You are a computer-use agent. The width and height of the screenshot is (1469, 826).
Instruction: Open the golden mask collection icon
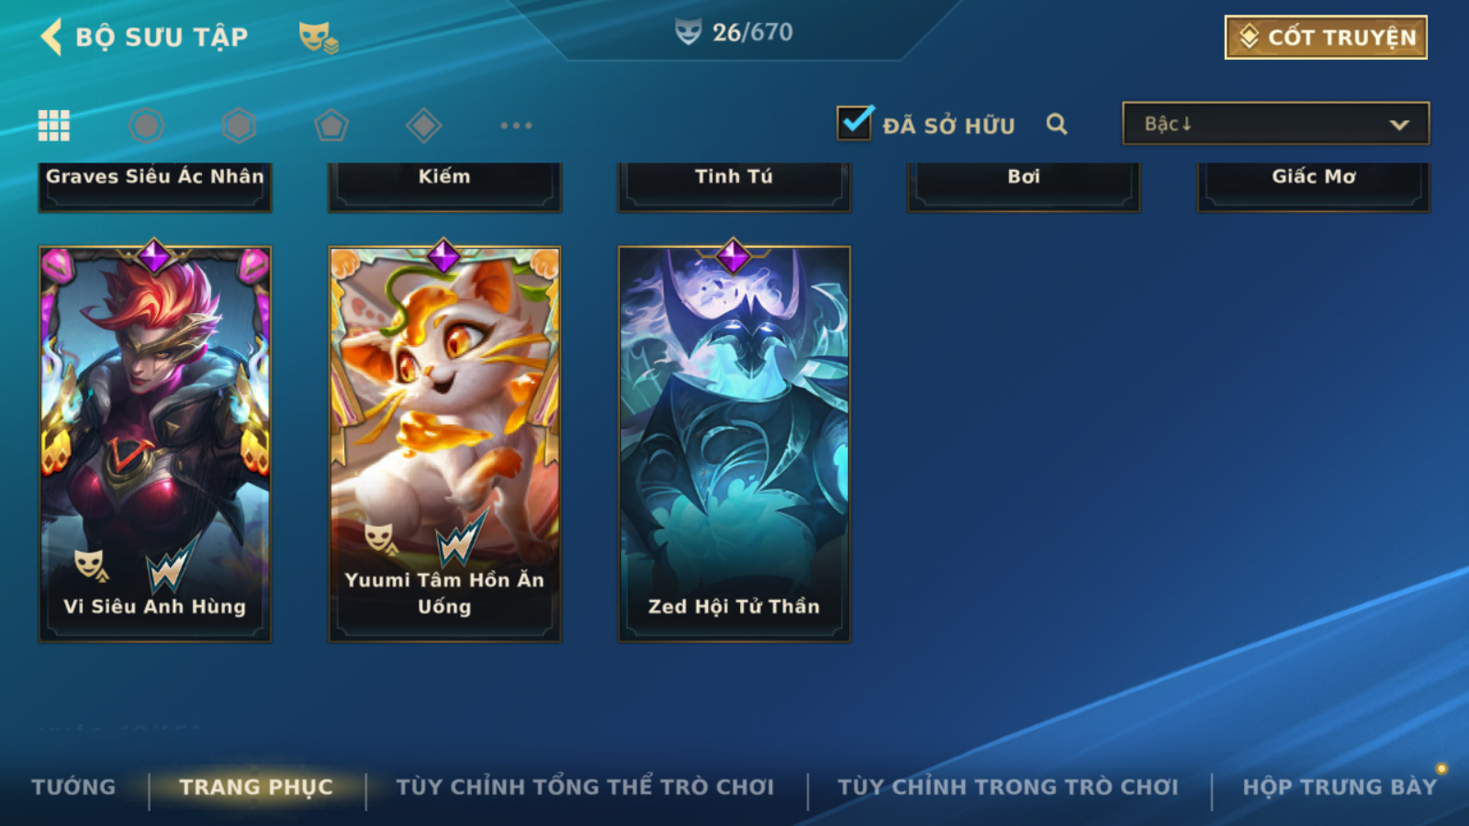[x=318, y=38]
